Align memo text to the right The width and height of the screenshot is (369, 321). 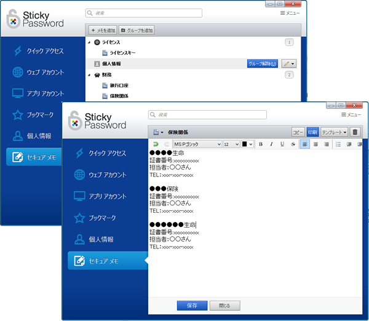point(327,144)
